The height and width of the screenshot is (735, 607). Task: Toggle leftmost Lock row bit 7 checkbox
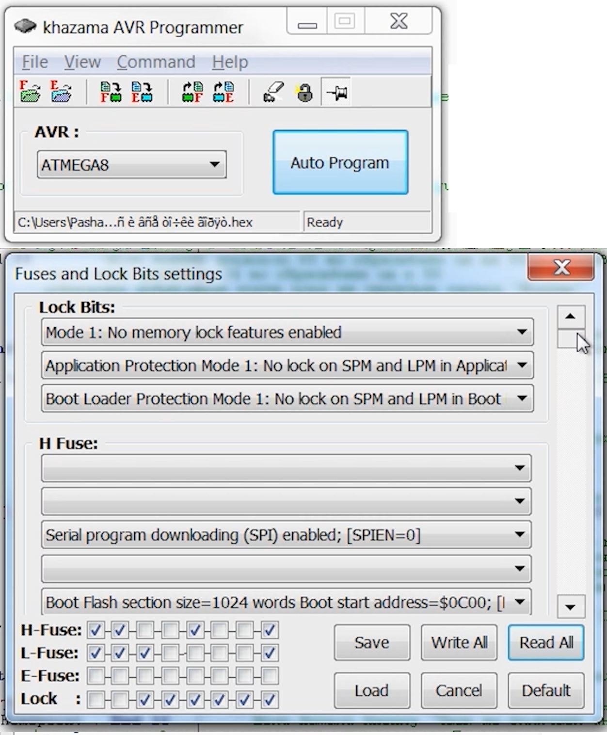(96, 700)
